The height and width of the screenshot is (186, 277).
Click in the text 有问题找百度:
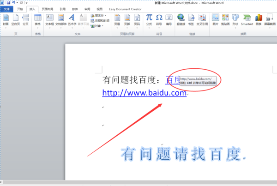click(x=132, y=80)
